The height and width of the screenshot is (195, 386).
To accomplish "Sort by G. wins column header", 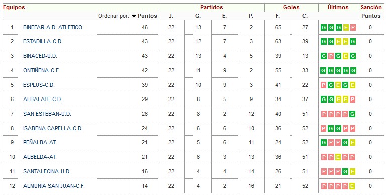I will 198,16.
